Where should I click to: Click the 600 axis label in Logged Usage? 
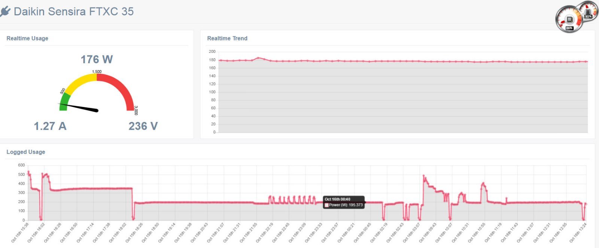[21, 165]
